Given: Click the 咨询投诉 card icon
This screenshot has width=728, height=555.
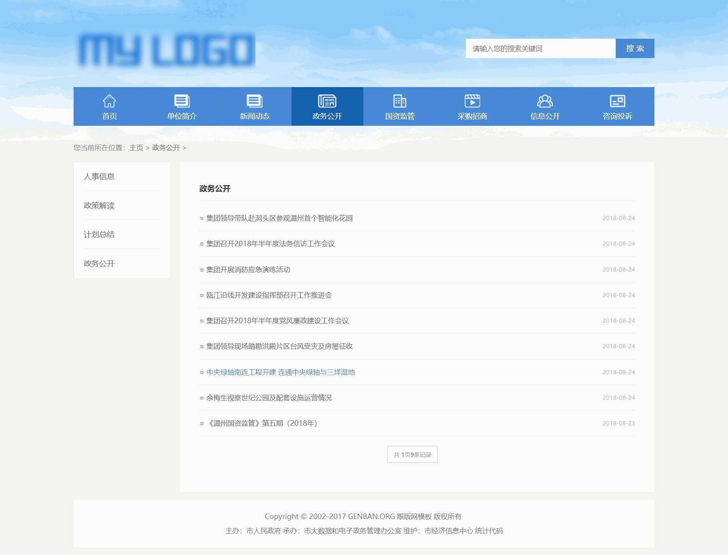Looking at the screenshot, I should 617,101.
